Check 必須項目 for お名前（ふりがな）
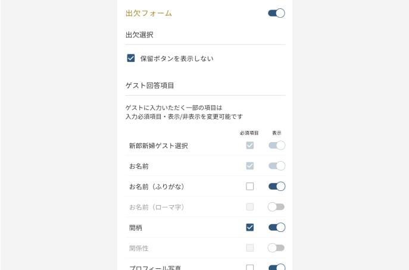Viewport: 409px width, 270px height. tap(250, 186)
